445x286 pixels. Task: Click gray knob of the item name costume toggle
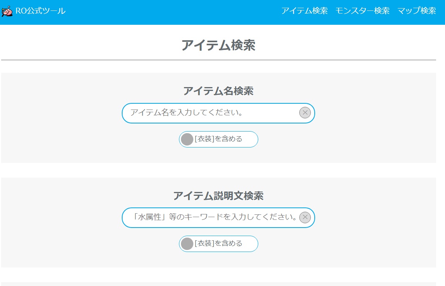pyautogui.click(x=187, y=139)
